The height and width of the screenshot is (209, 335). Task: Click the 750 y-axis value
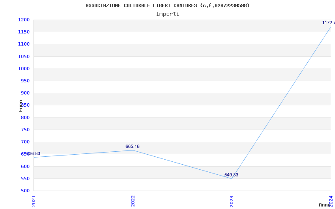(x=25, y=130)
